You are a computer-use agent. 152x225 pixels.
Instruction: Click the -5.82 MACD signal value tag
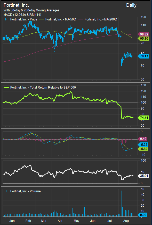click(x=143, y=149)
